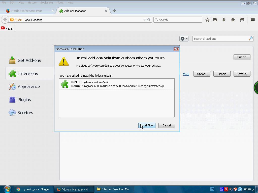Open the Plugins category
Image resolution: width=258 pixels, height=193 pixels.
coord(20,100)
